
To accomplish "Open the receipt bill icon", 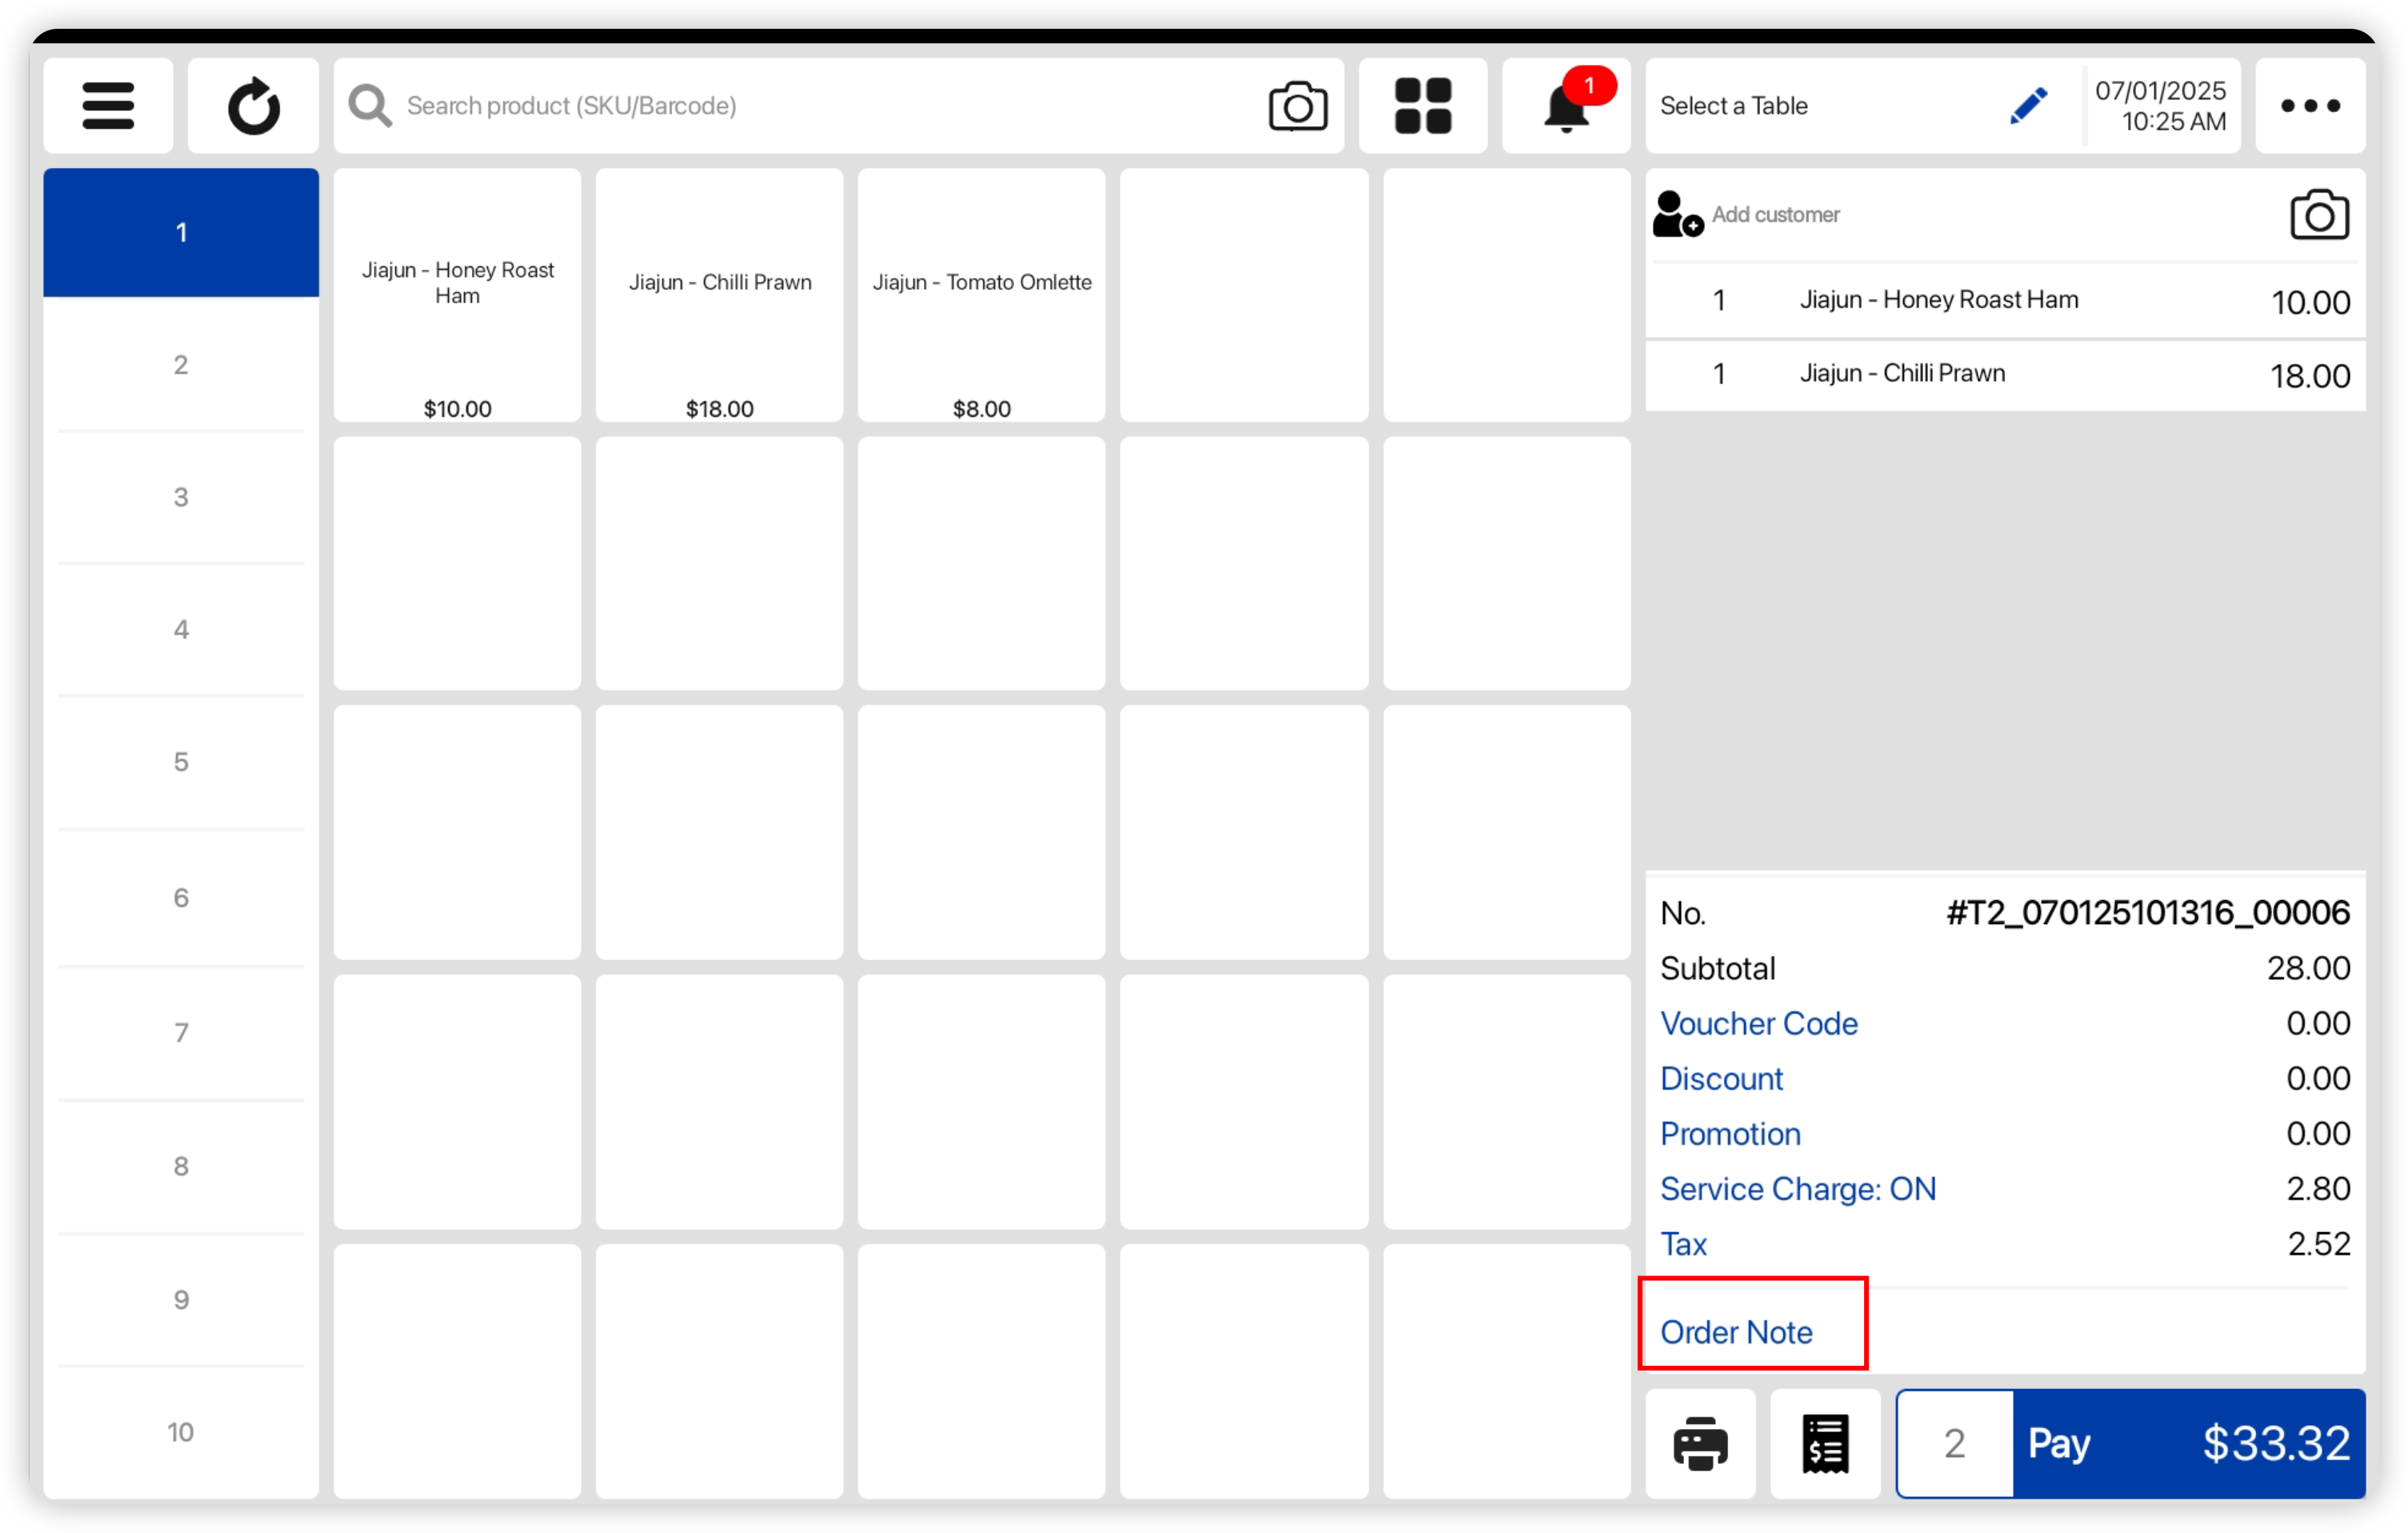I will (x=1825, y=1443).
